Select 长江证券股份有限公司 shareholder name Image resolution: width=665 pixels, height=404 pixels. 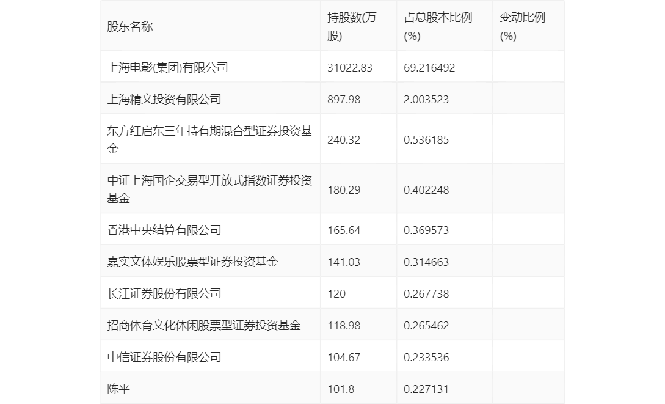pyautogui.click(x=164, y=293)
